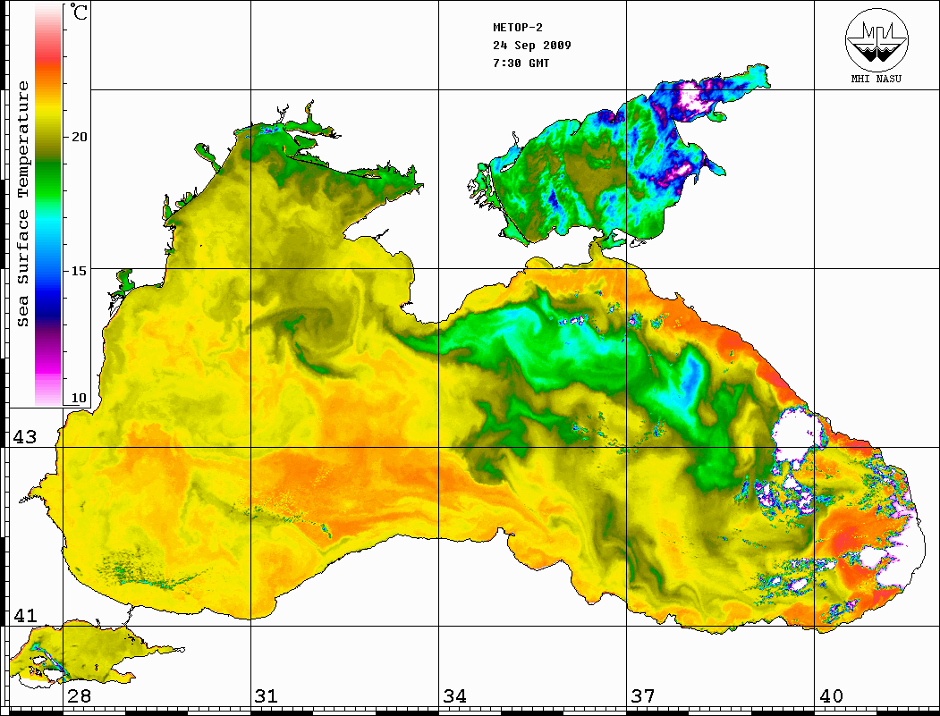Click the °C unit label
The width and height of the screenshot is (940, 716).
point(79,12)
